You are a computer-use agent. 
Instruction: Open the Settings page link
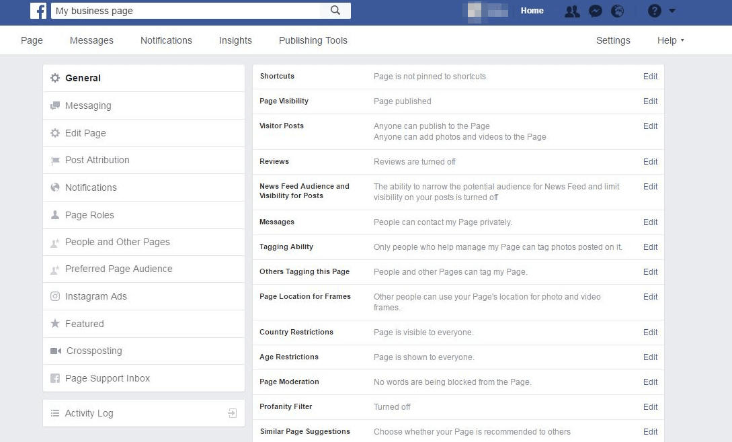point(613,40)
